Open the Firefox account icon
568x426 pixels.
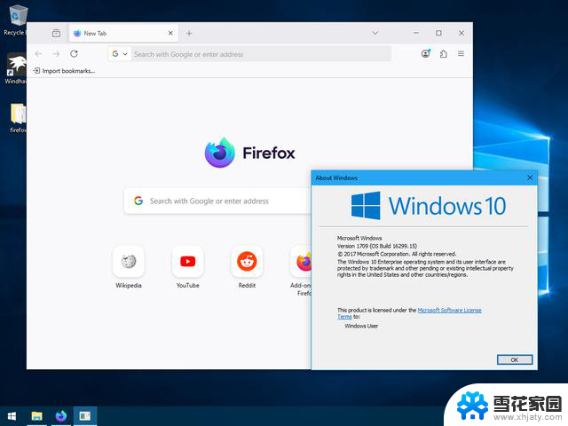pos(426,53)
